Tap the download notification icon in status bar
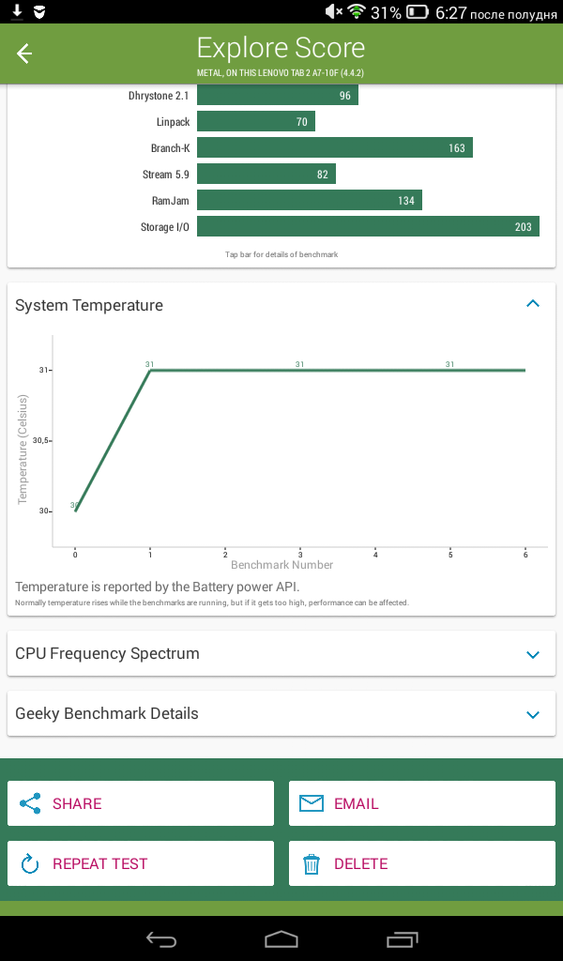 (17, 11)
